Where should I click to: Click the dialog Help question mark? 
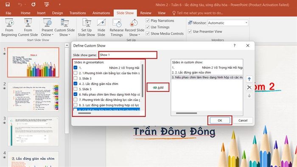[235, 46]
